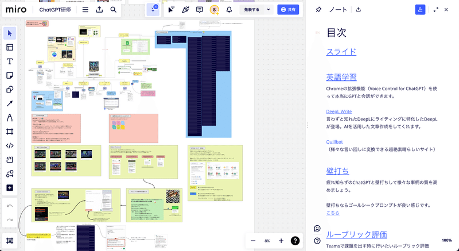459x251 pixels.
Task: Open the upload tool
Action: pos(10,160)
